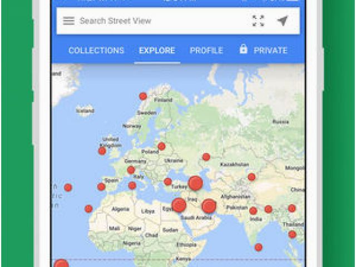The height and width of the screenshot is (267, 356).
Task: Open the hamburger menu in search bar
Action: click(68, 21)
